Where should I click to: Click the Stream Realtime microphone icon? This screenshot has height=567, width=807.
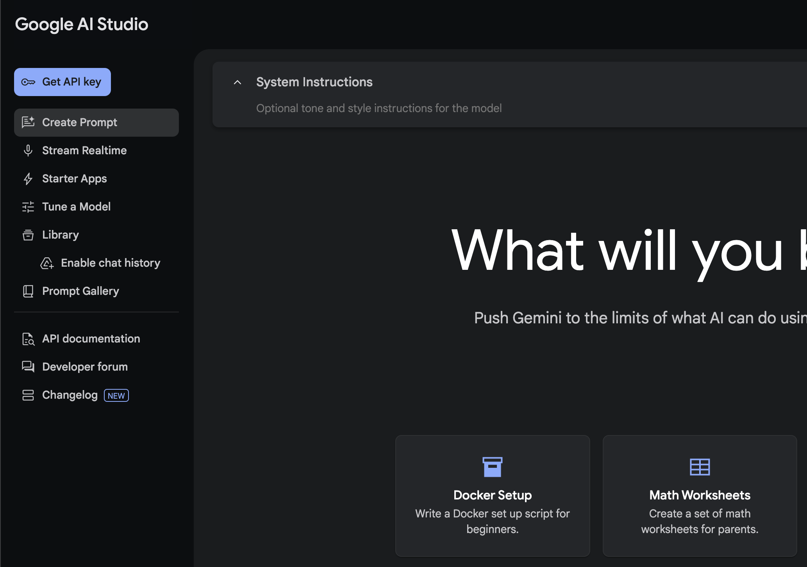pos(28,150)
